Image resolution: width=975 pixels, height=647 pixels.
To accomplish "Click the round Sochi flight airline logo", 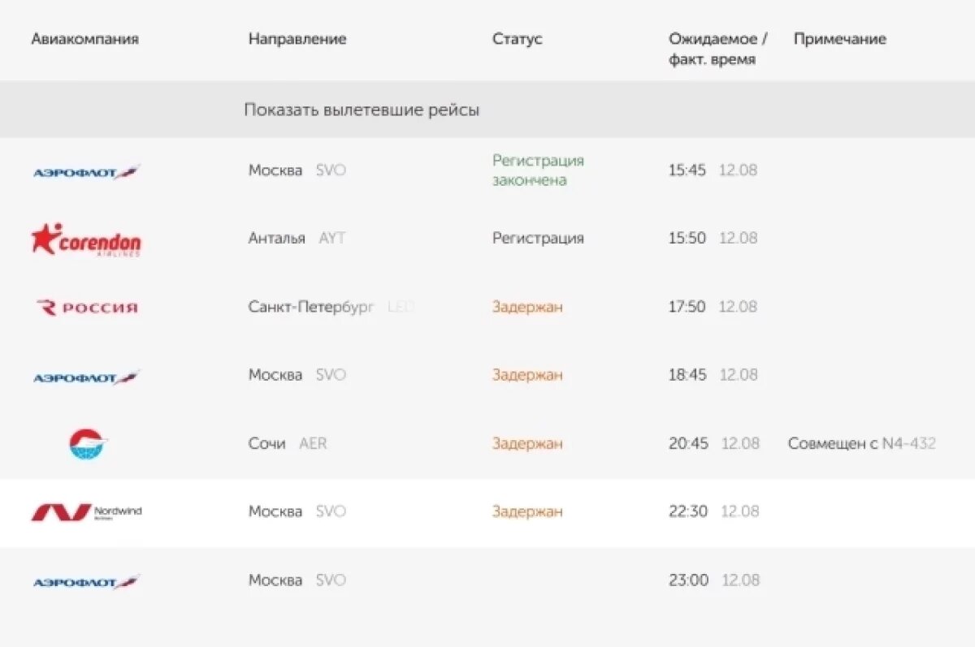I will point(88,444).
